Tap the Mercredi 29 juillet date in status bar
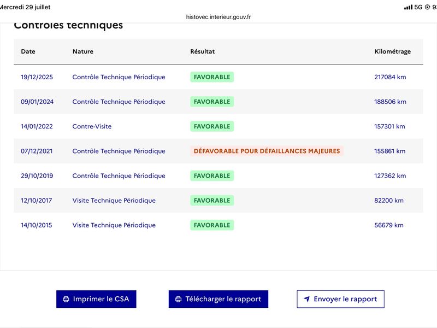 pyautogui.click(x=25, y=7)
